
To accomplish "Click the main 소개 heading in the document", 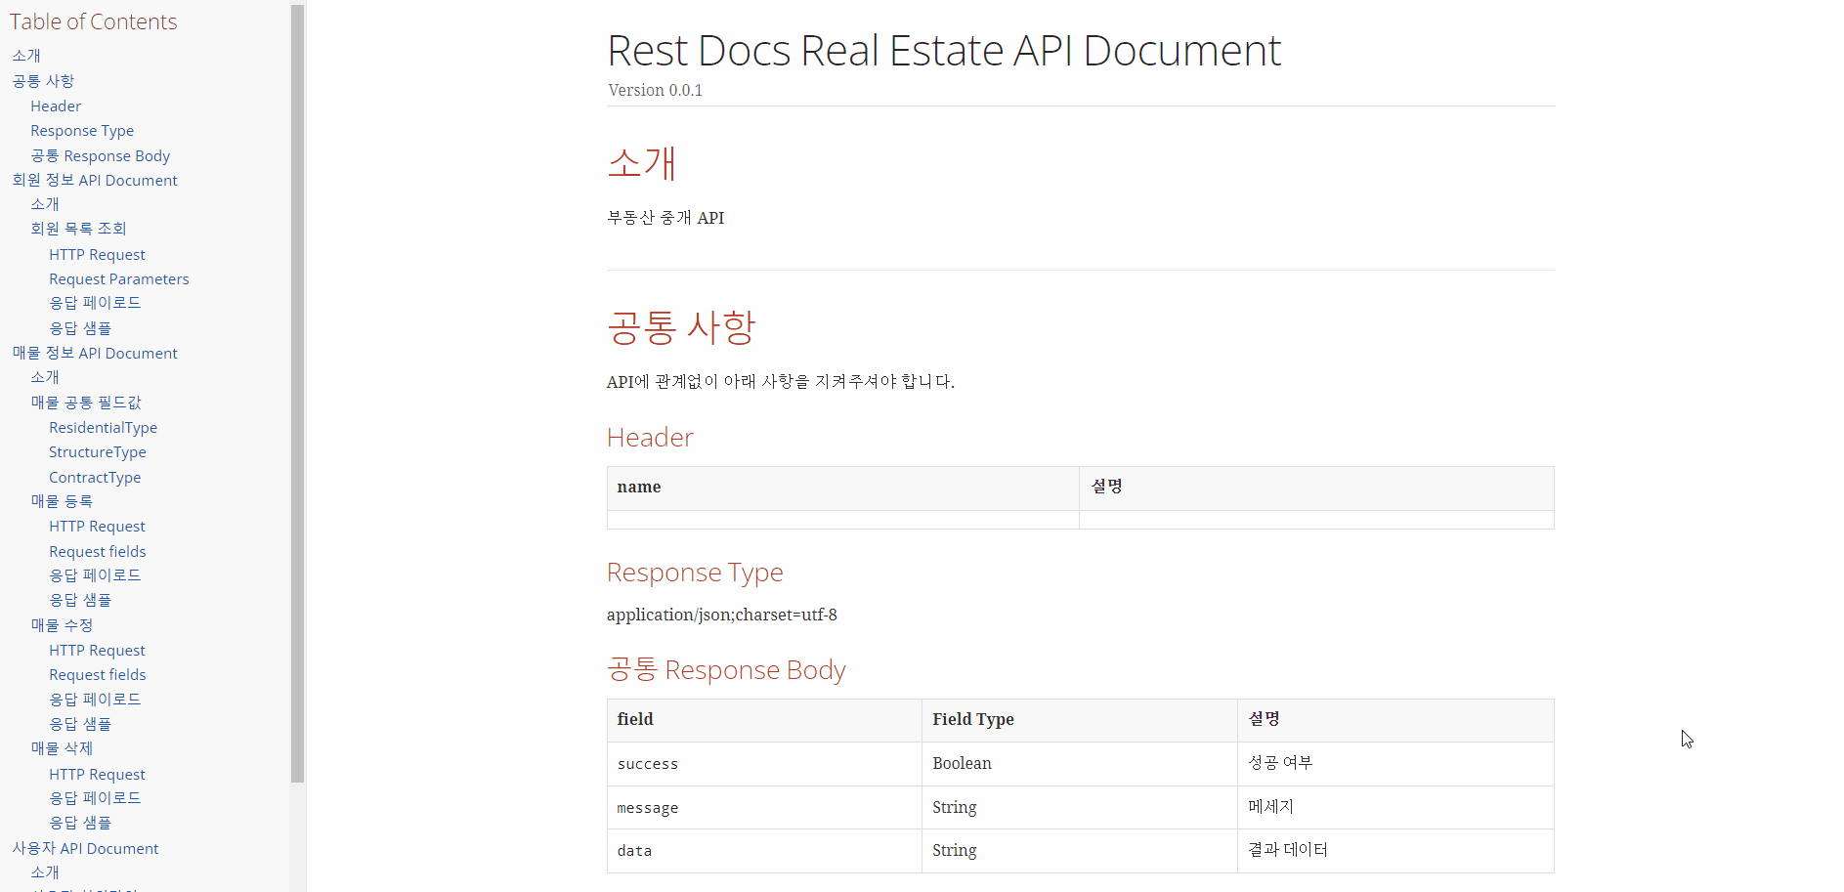I will point(642,162).
